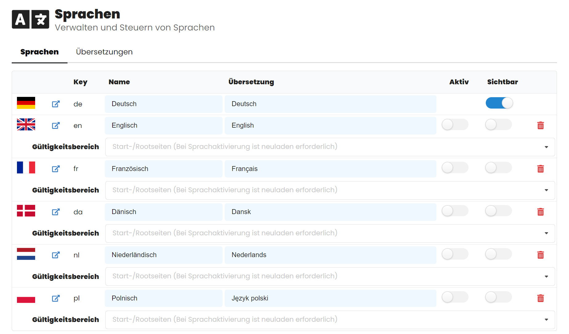This screenshot has height=334, width=569.
Task: Expand the Gültigkeitsbereich dropdown for Englisch
Action: tap(330, 147)
